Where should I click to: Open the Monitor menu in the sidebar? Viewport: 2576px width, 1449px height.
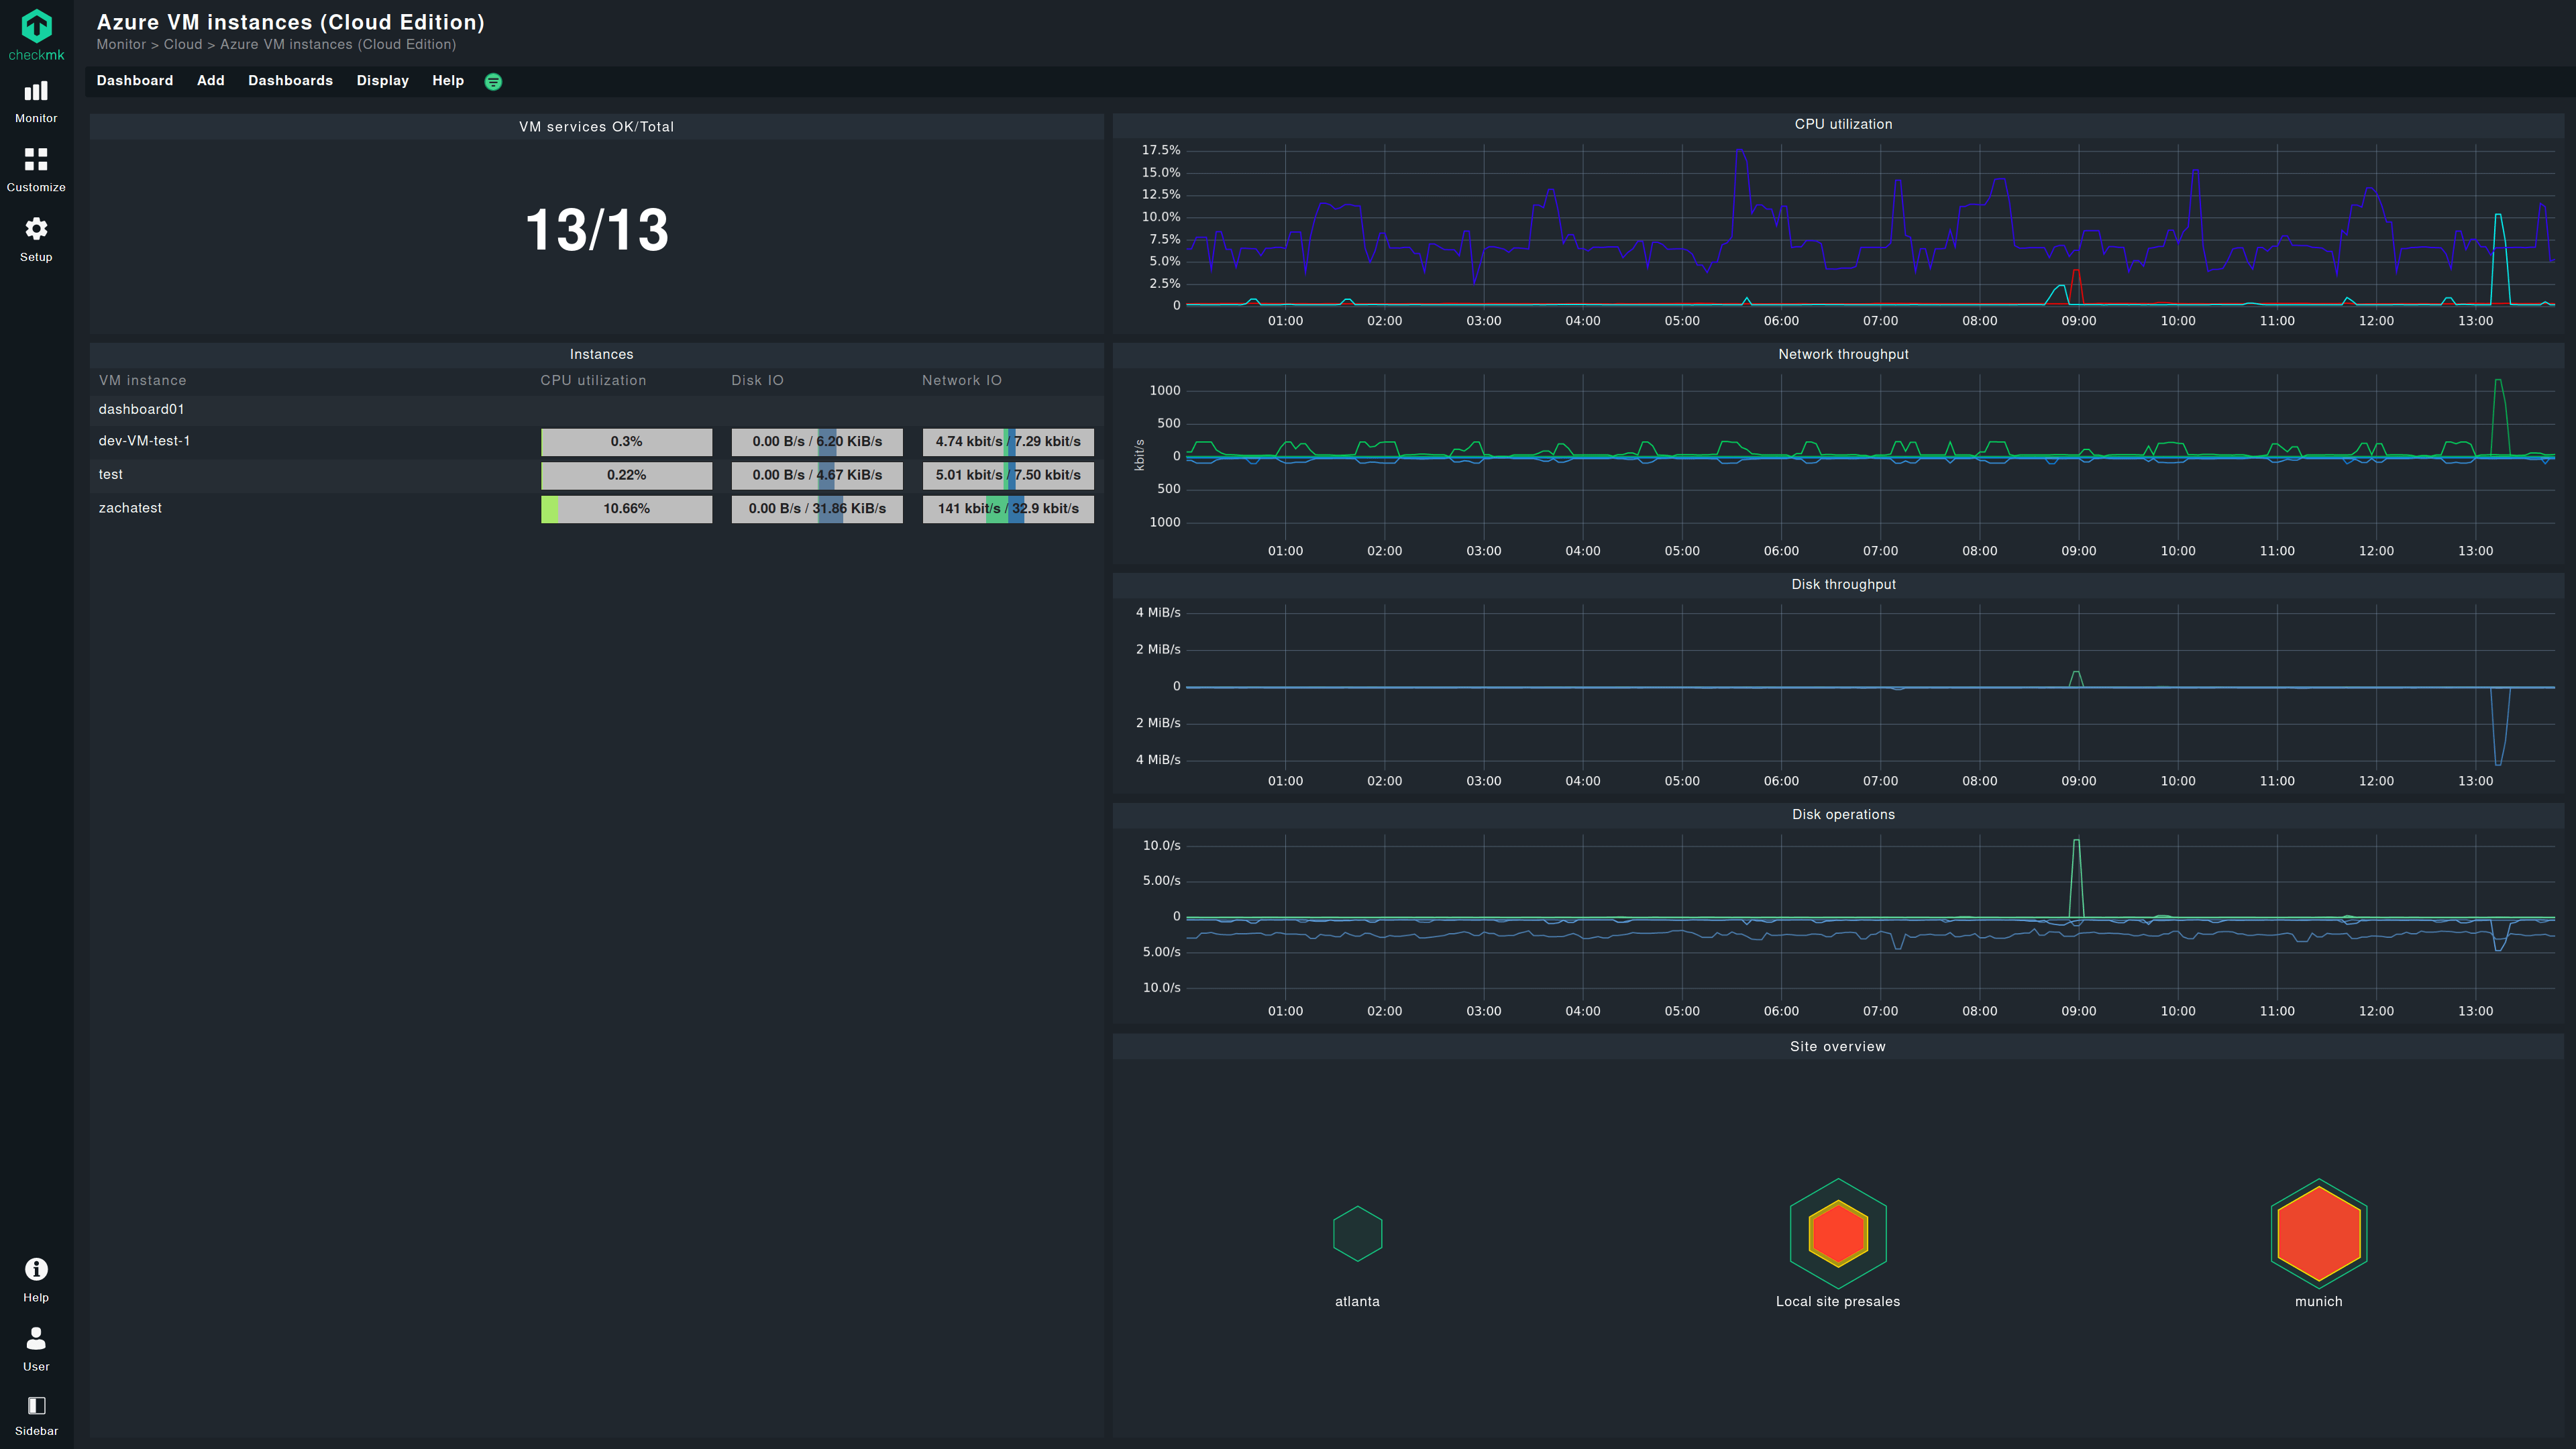pyautogui.click(x=36, y=103)
